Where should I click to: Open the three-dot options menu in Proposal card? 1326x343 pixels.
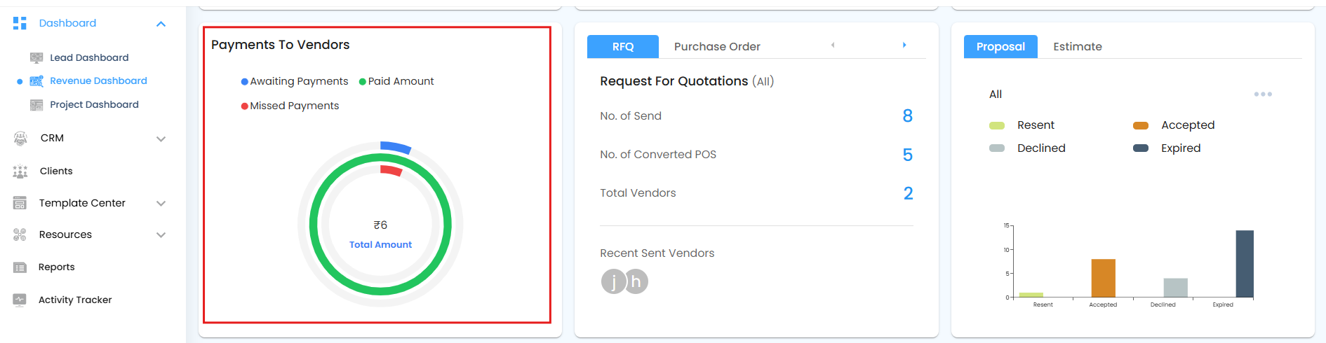coord(1263,94)
